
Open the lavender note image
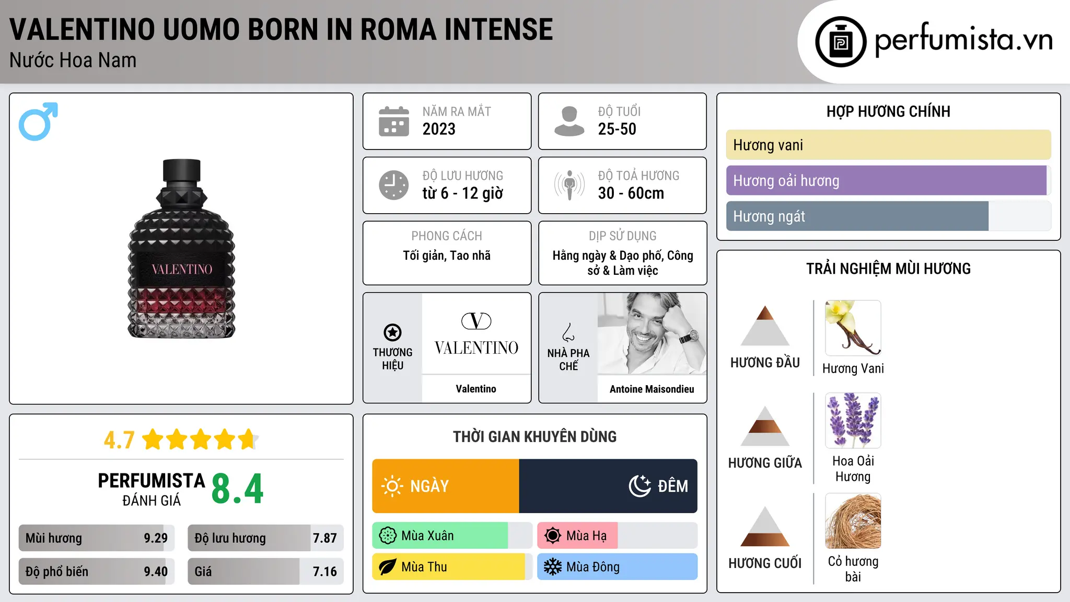pyautogui.click(x=853, y=421)
